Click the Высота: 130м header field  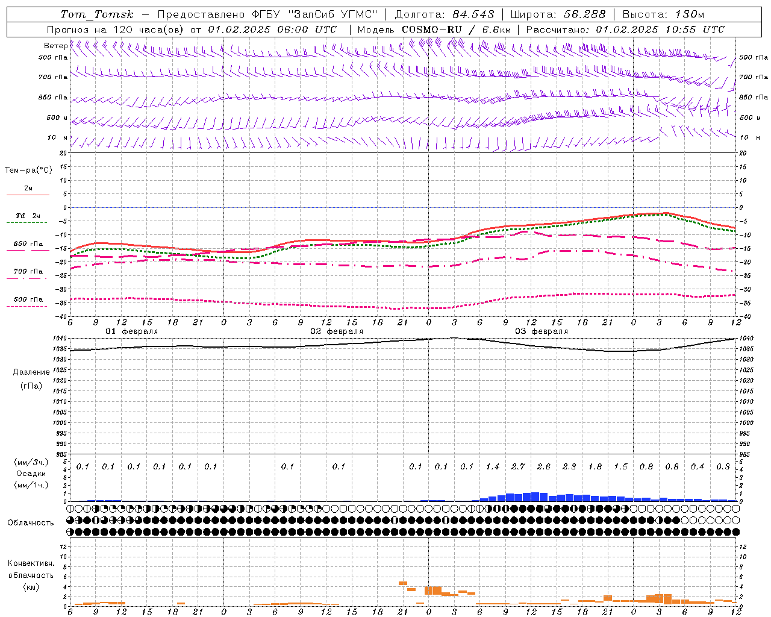pyautogui.click(x=663, y=14)
